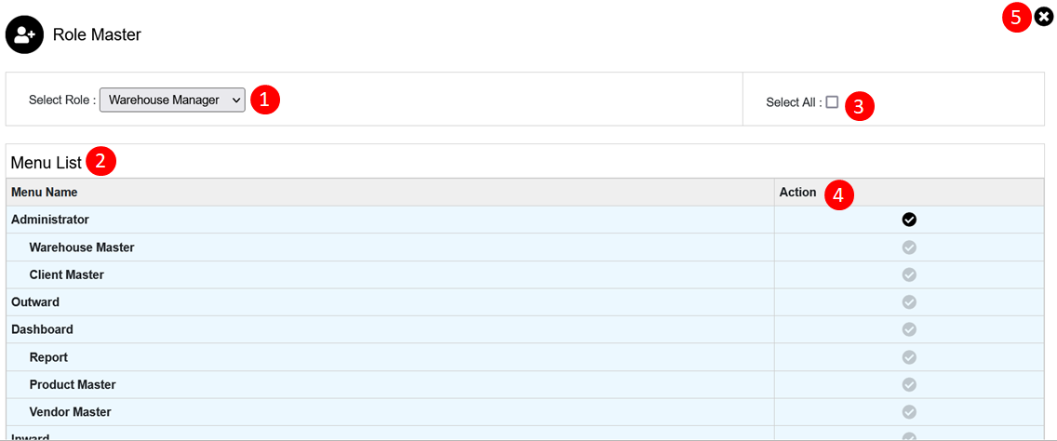This screenshot has height=441, width=1057.
Task: Toggle Outward menu access checkmark icon
Action: 909,302
